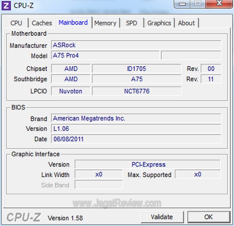Click the ID1705 chipset value
This screenshot has height=226, width=234.
(136, 69)
